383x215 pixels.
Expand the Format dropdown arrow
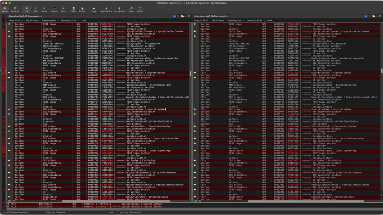[87, 10]
